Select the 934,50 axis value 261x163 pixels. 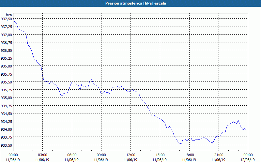[x=7, y=113]
